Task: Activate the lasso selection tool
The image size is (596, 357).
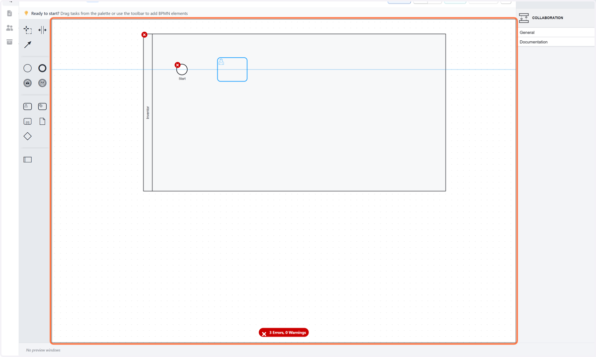Action: tap(28, 30)
